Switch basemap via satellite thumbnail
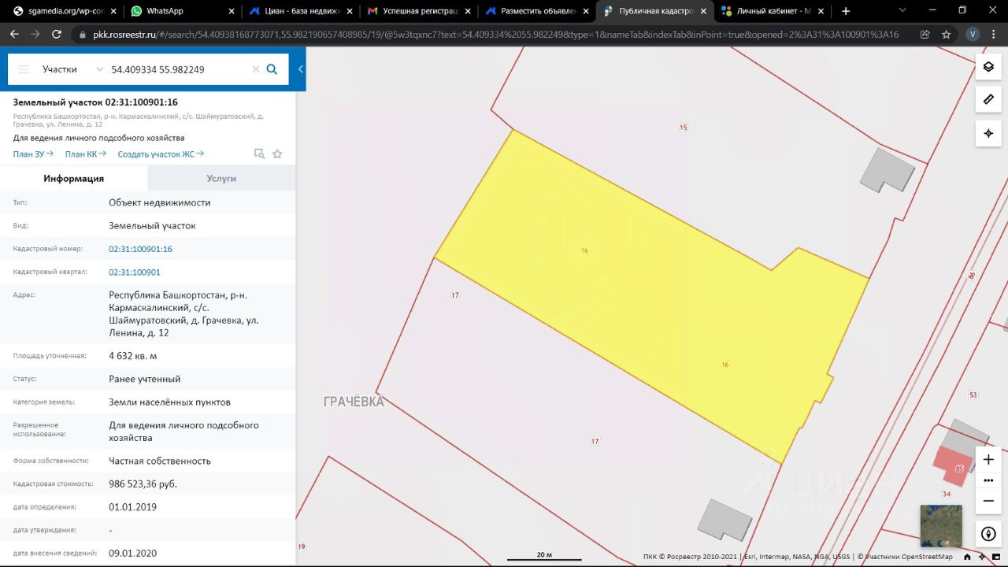 (941, 525)
